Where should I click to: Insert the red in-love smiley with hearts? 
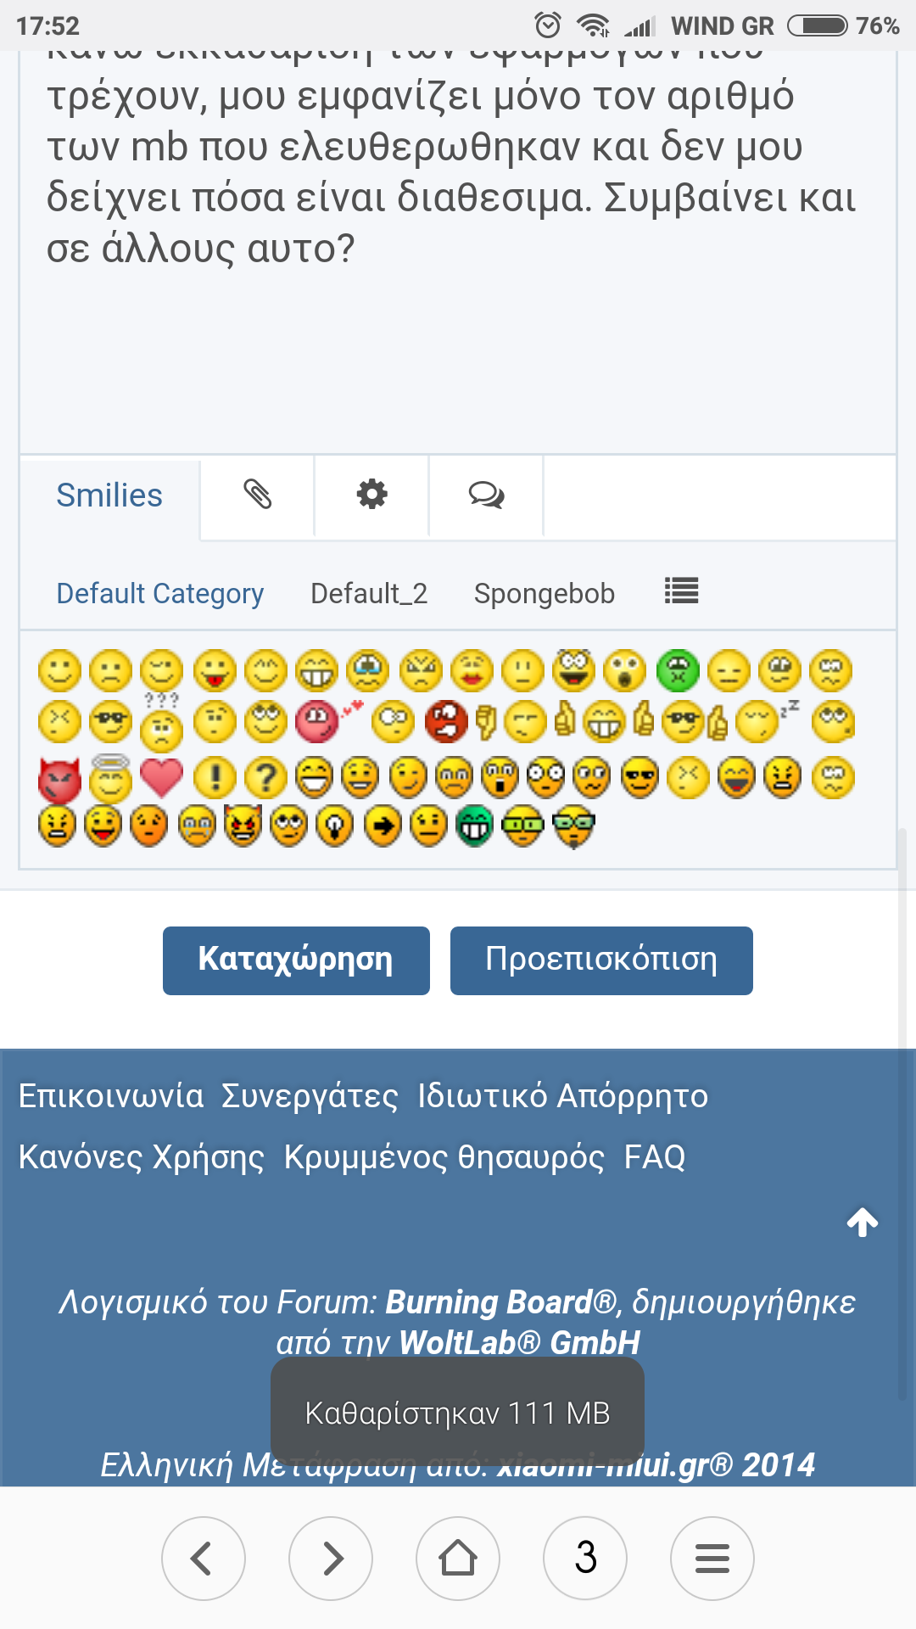click(329, 722)
